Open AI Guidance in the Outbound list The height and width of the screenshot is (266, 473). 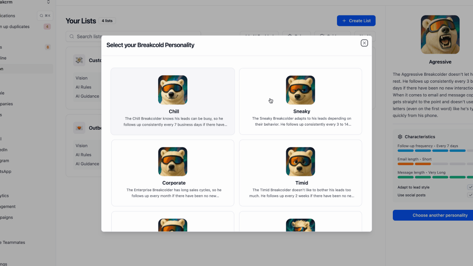coord(87,164)
